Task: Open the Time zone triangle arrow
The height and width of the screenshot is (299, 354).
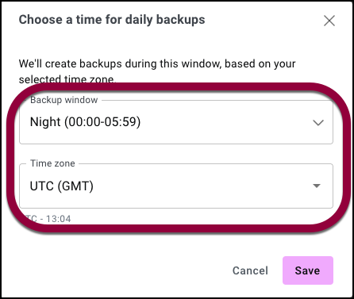Action: (x=317, y=186)
